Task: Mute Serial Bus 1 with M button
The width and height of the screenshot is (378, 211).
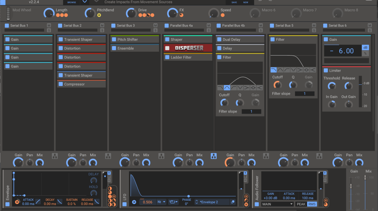Action: 49,26
